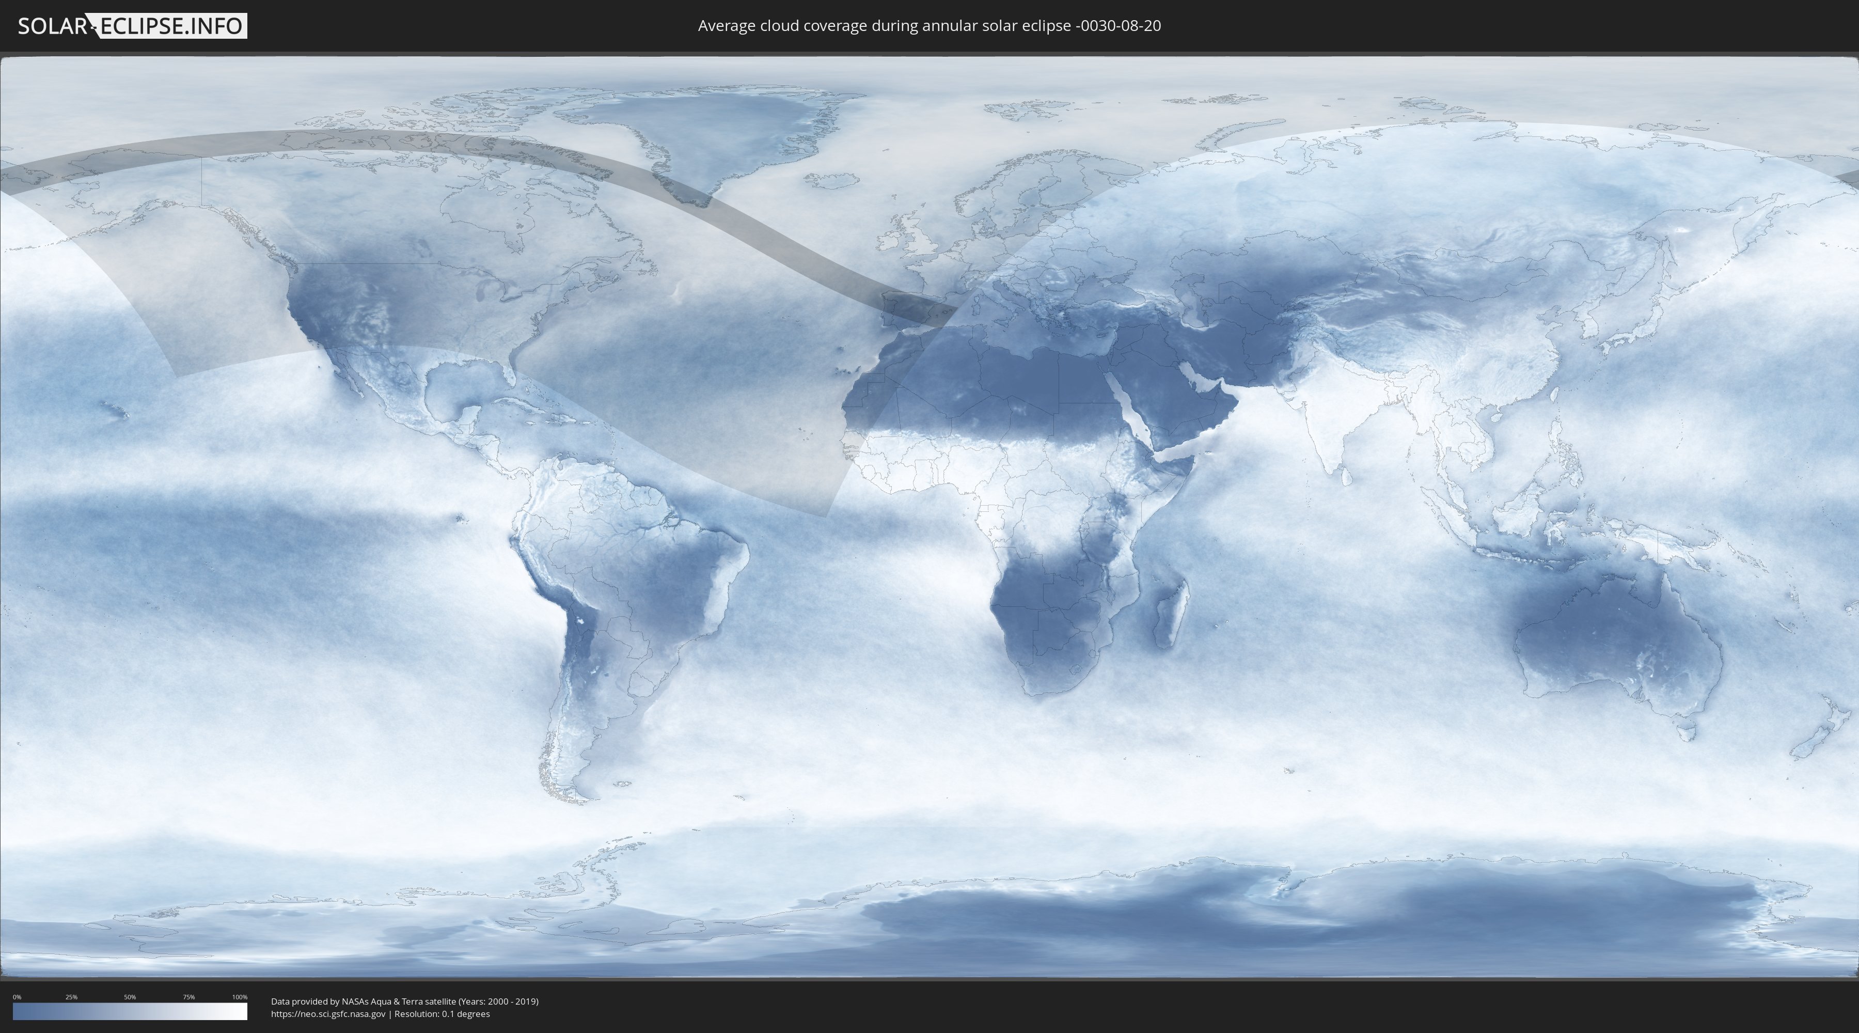This screenshot has width=1859, height=1033.
Task: Click the 25% legend label
Action: (x=71, y=997)
